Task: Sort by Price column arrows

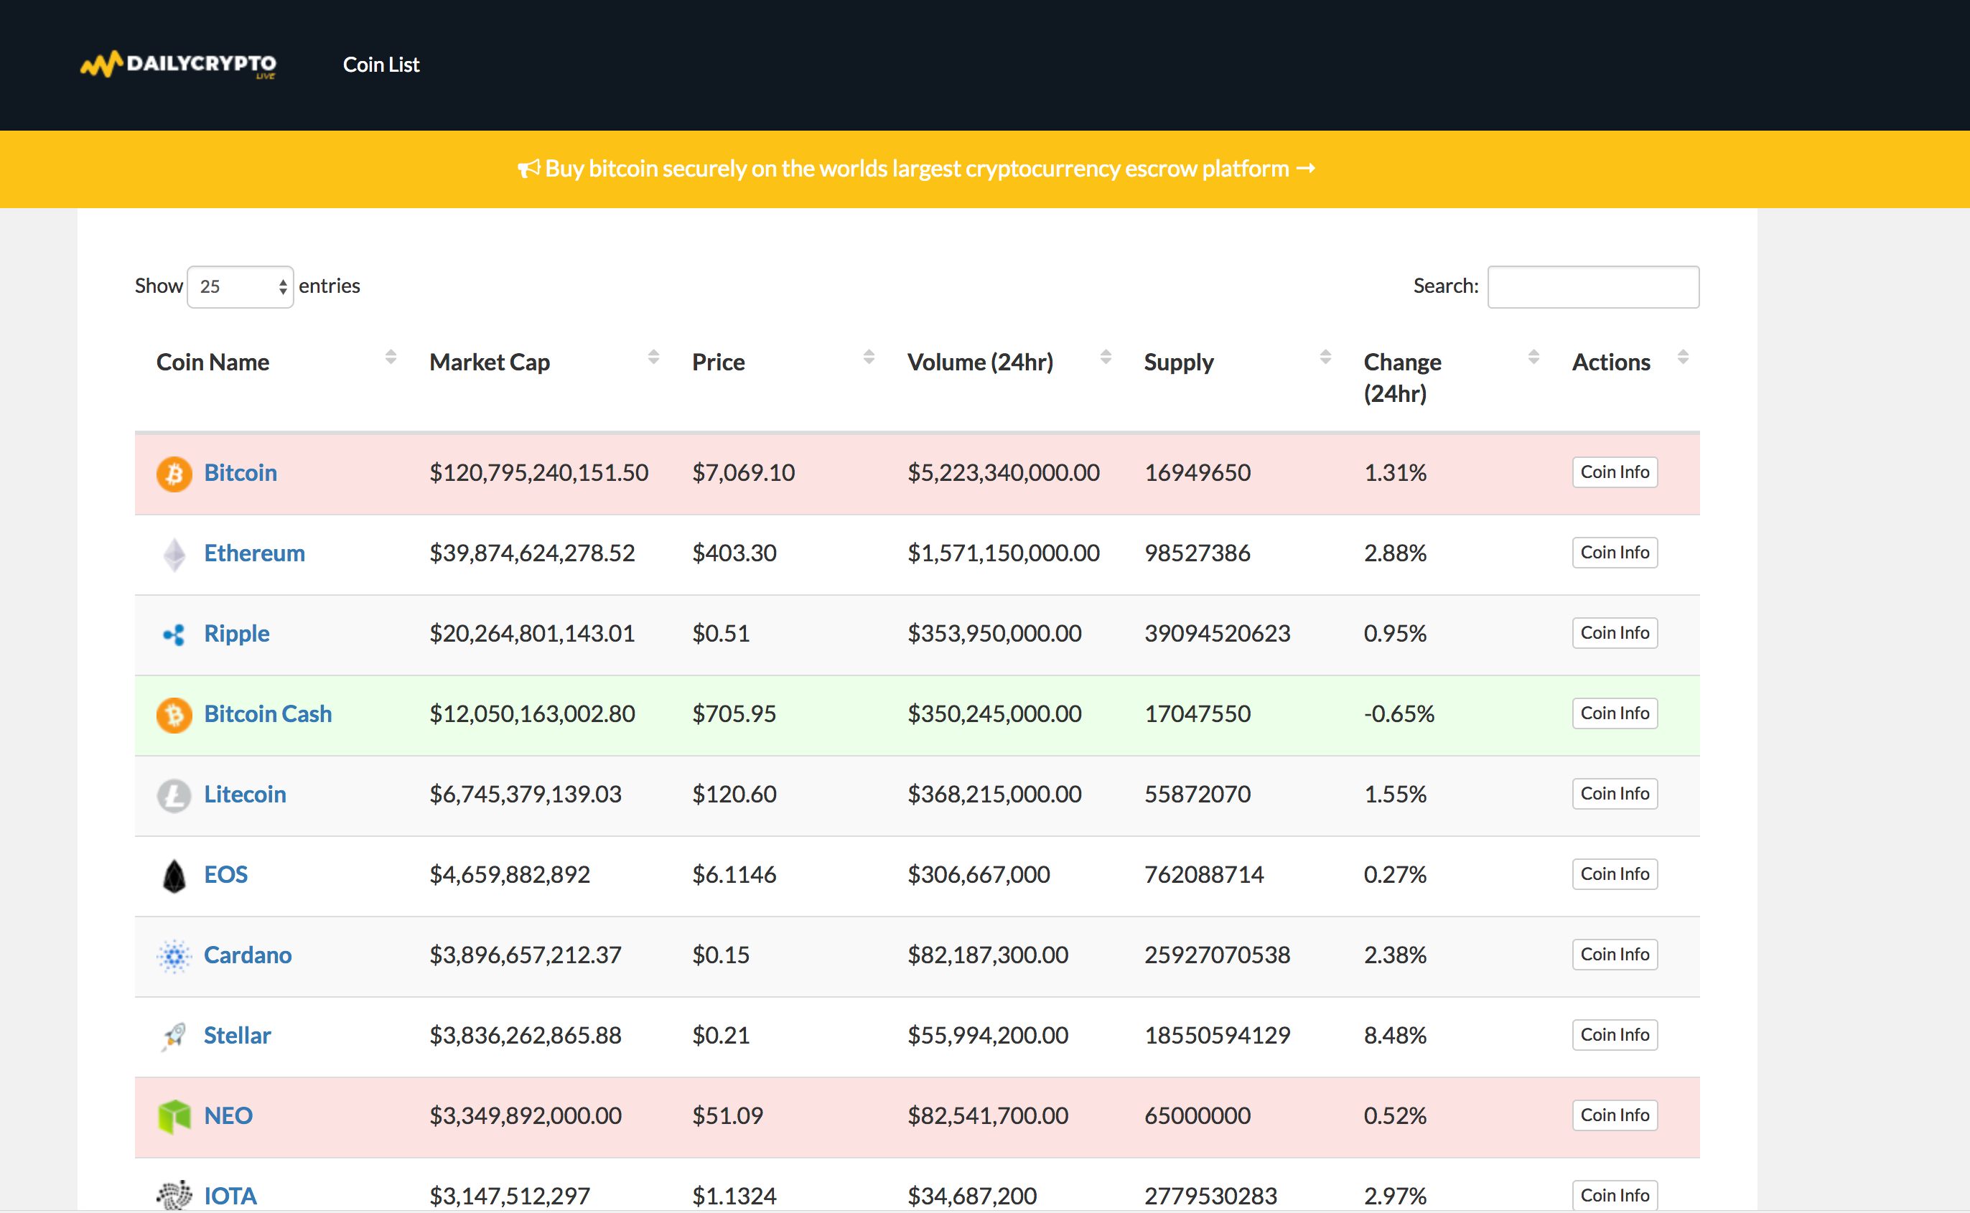Action: tap(869, 357)
